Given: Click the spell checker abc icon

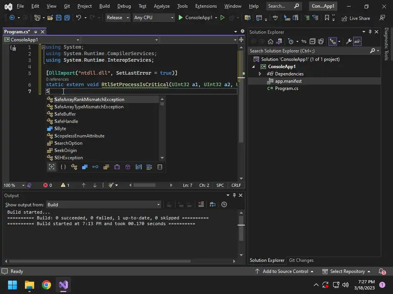Looking at the screenshot, I should 276,18.
